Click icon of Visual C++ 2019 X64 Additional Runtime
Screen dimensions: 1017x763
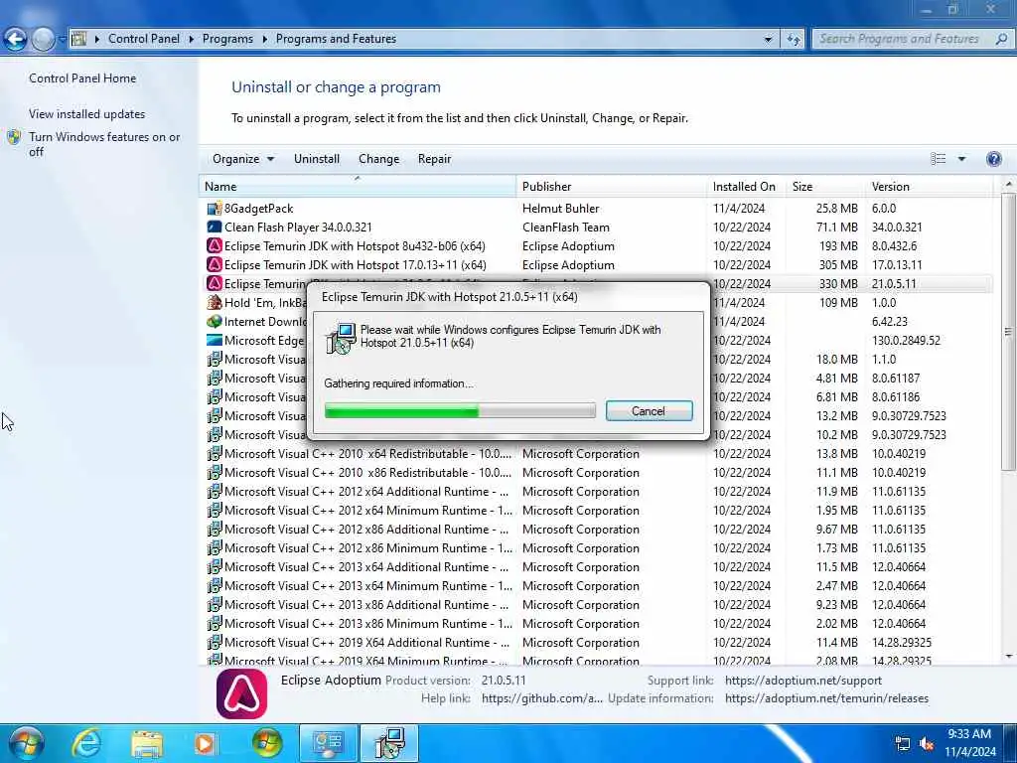(x=215, y=643)
